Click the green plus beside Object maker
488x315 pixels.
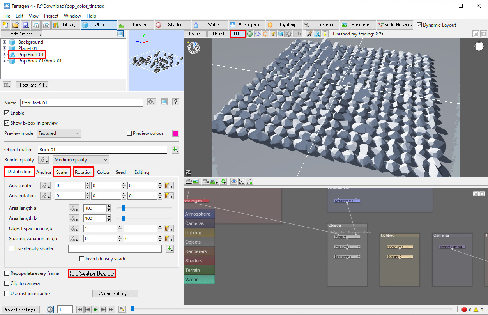pos(175,150)
